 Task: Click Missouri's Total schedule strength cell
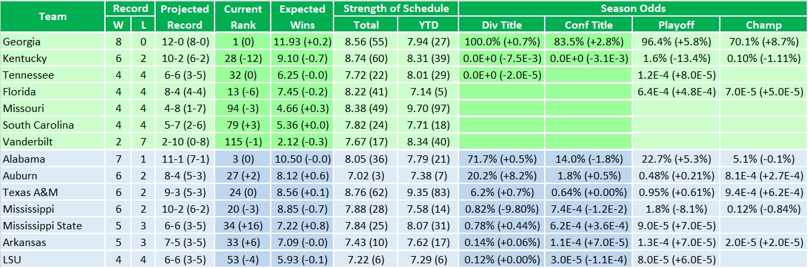click(365, 108)
